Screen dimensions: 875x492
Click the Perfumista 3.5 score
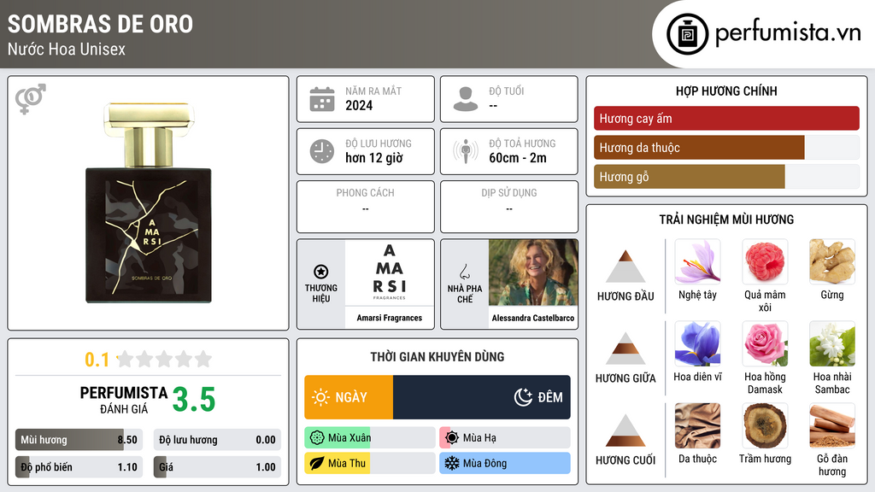coord(194,400)
